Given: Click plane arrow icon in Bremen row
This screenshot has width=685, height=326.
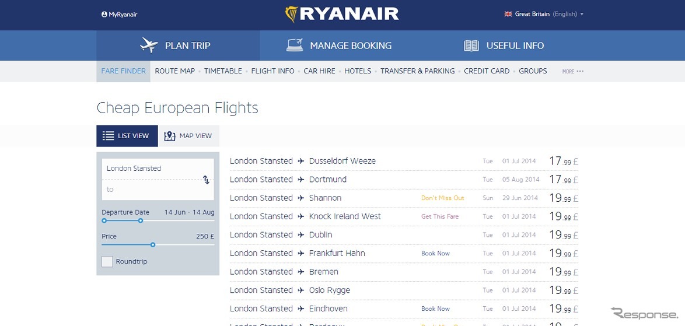Looking at the screenshot, I should (x=301, y=271).
